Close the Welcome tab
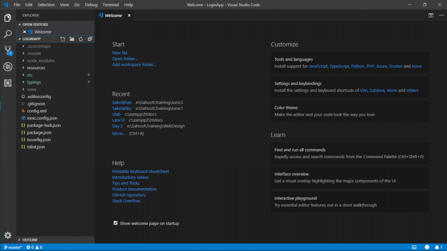Image resolution: width=447 pixels, height=251 pixels. pos(129,15)
